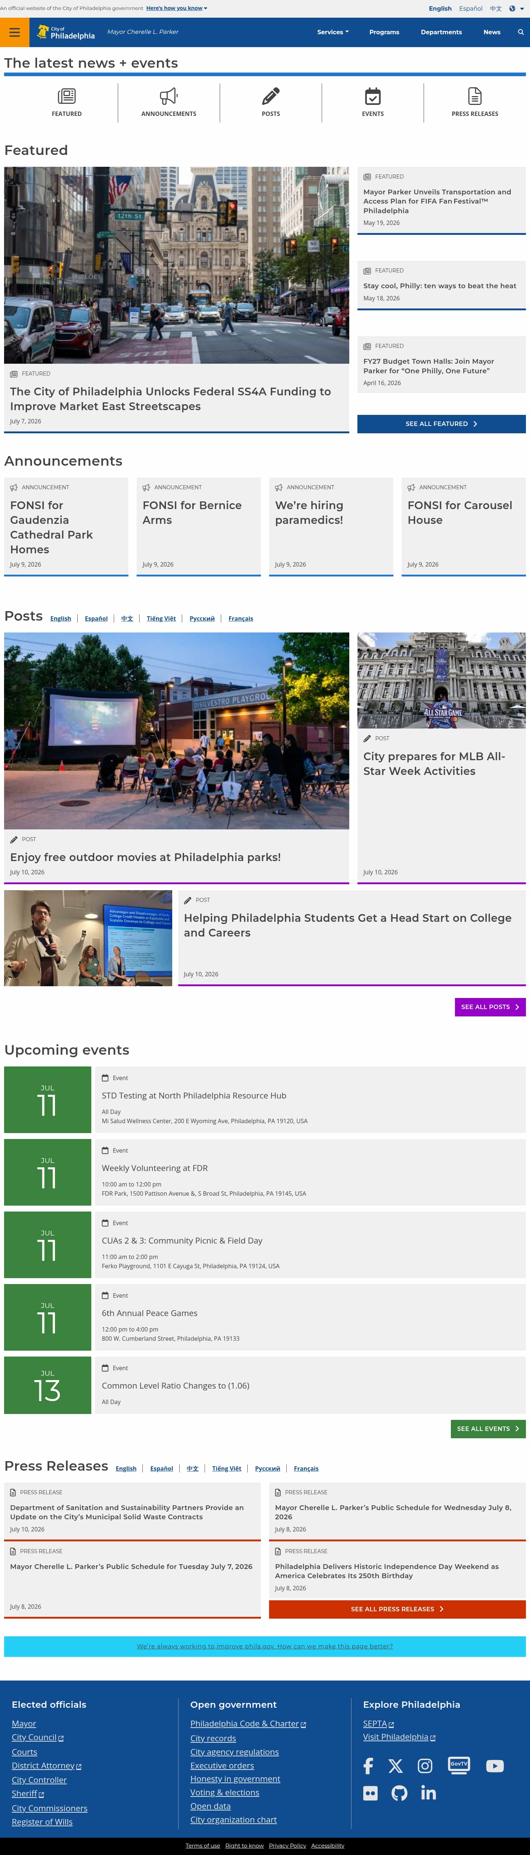
Task: Jump to Posts pencil icon
Action: coord(271,102)
